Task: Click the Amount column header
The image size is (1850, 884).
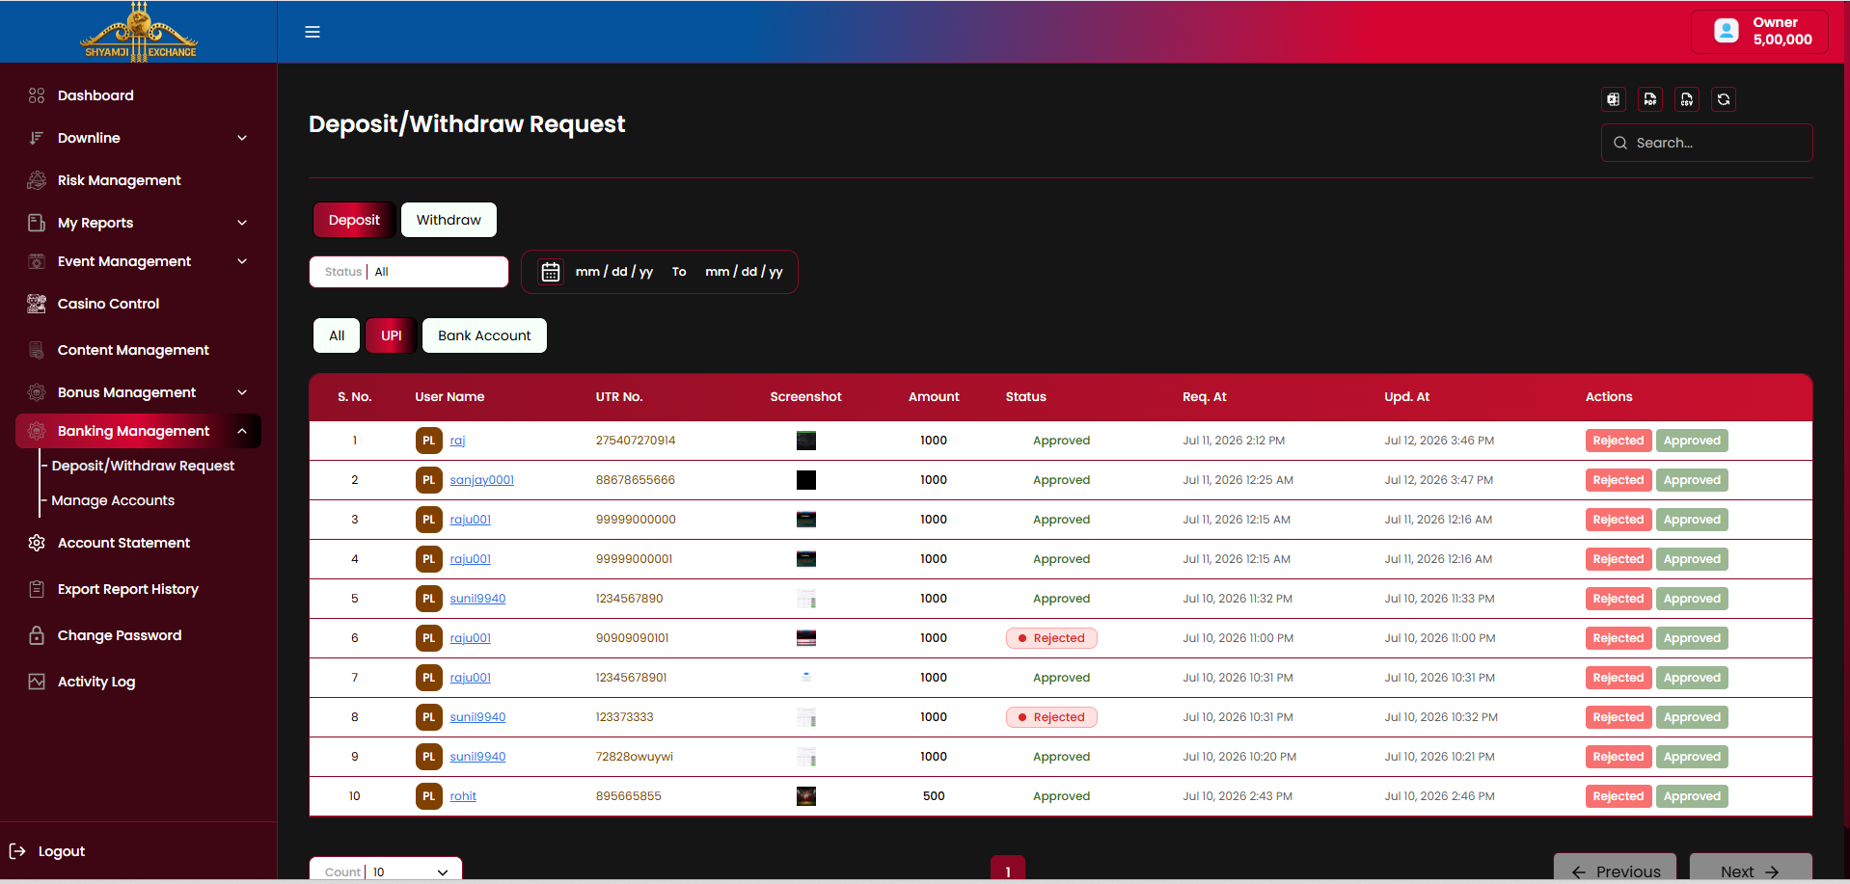Action: [x=934, y=397]
